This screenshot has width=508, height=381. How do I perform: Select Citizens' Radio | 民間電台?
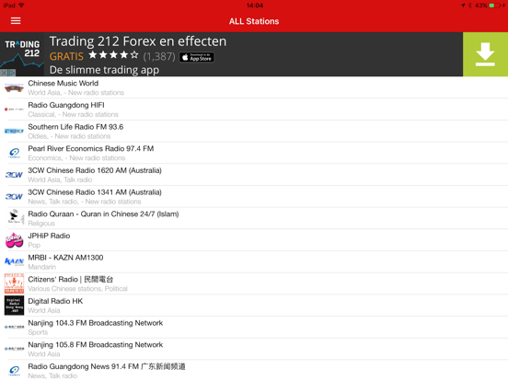coord(254,283)
